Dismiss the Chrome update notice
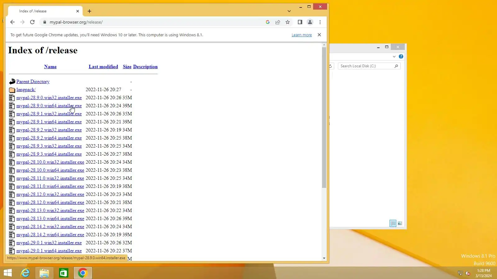This screenshot has width=497, height=279. [319, 35]
